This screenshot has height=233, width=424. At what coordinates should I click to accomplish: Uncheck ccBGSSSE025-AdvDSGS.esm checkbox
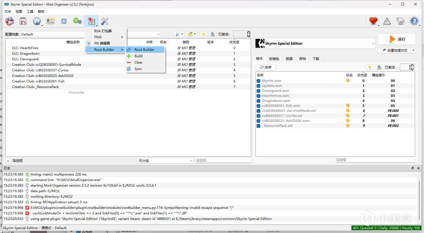[258, 120]
